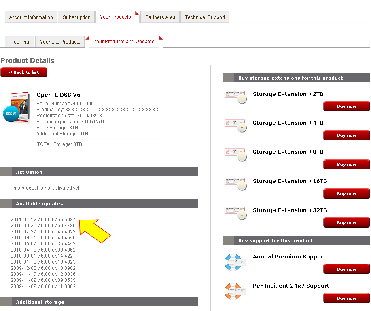This screenshot has height=311, width=371.
Task: Open the Account information tab
Action: pyautogui.click(x=31, y=17)
